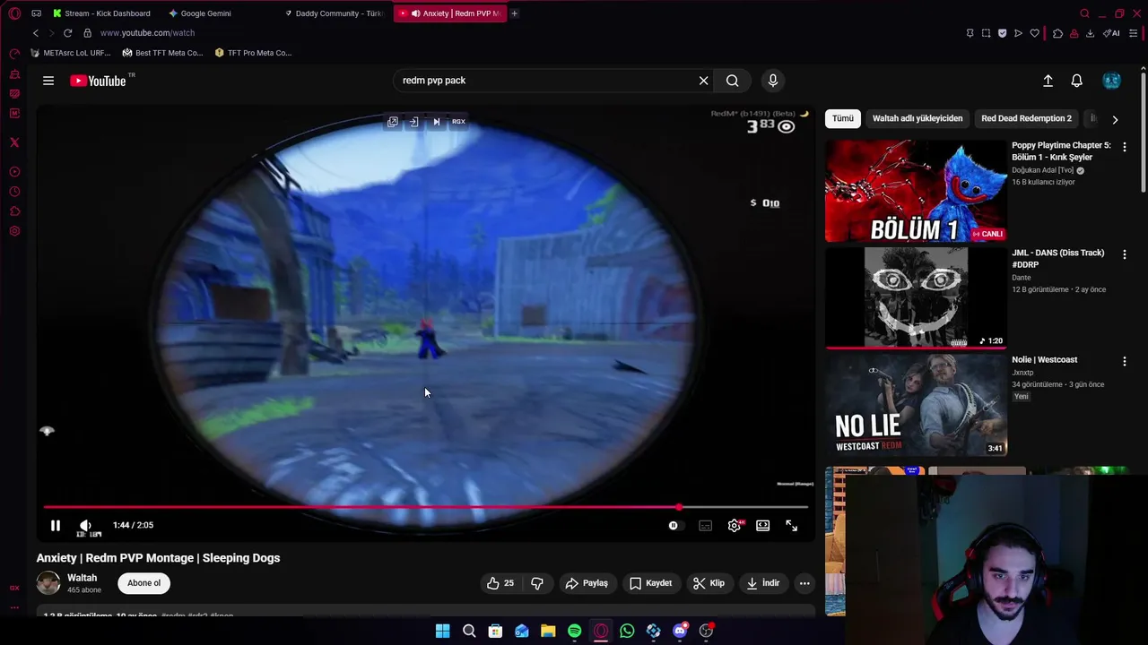The image size is (1148, 645).
Task: Reload the page in the browser
Action: coord(67,33)
